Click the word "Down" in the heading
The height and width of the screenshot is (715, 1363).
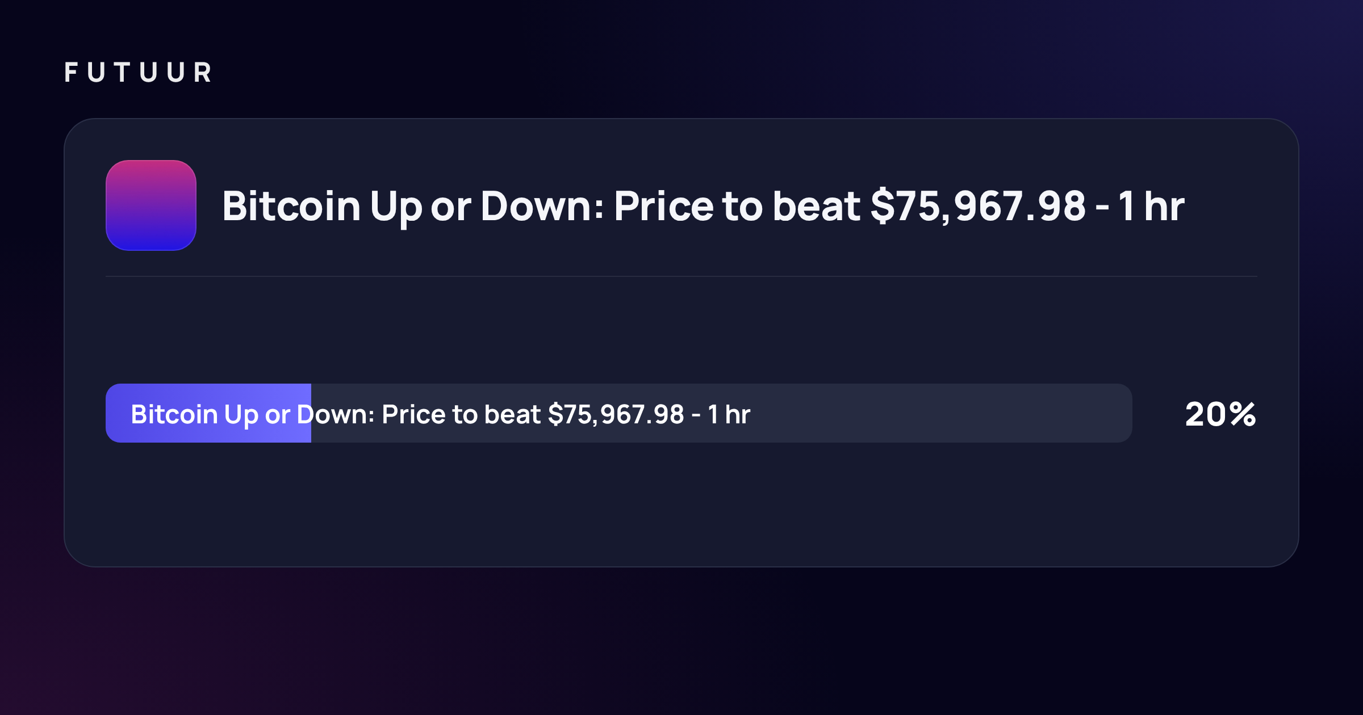point(542,206)
